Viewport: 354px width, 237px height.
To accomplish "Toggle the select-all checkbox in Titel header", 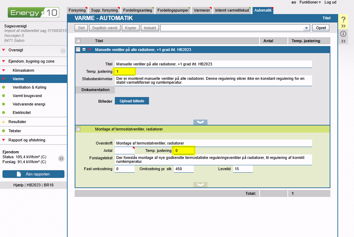I will (78, 41).
